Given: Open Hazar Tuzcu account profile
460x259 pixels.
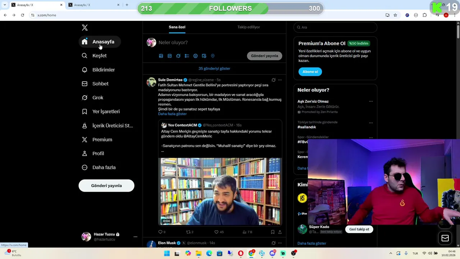Looking at the screenshot, I should tap(104, 237).
